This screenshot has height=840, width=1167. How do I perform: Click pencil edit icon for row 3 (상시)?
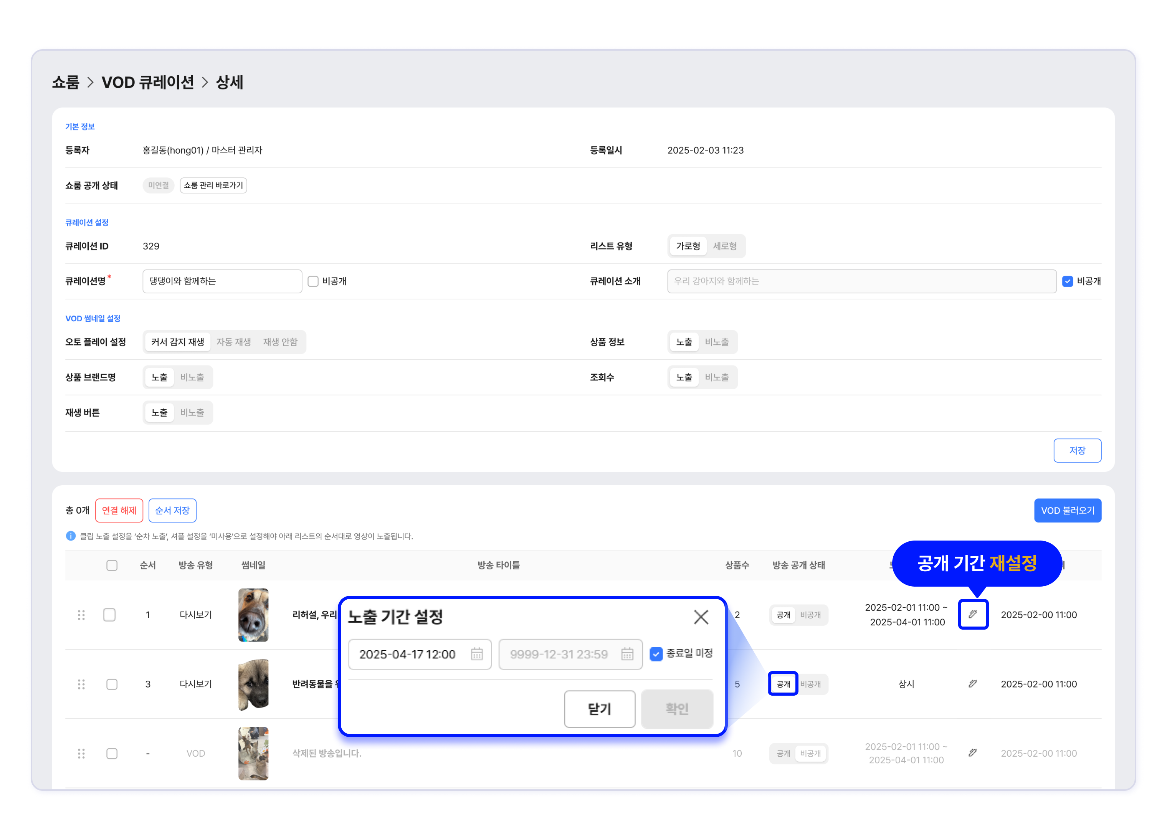point(972,683)
